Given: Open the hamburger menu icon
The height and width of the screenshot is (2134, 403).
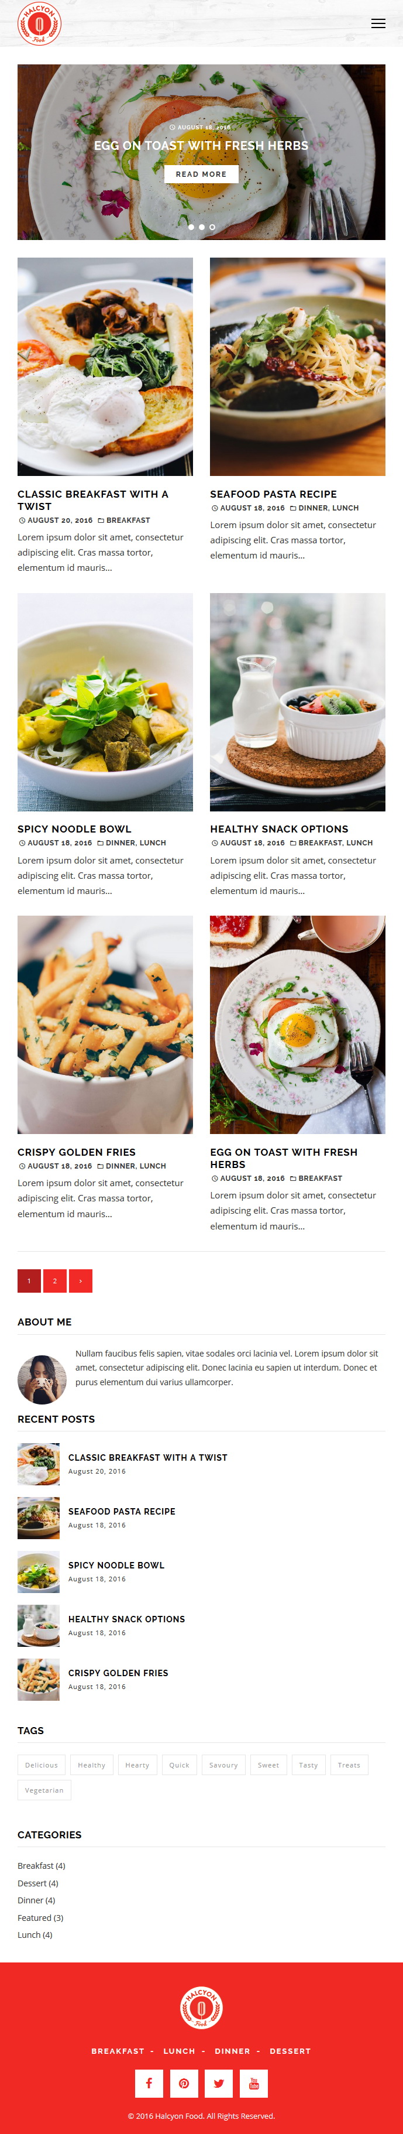Looking at the screenshot, I should tap(378, 23).
